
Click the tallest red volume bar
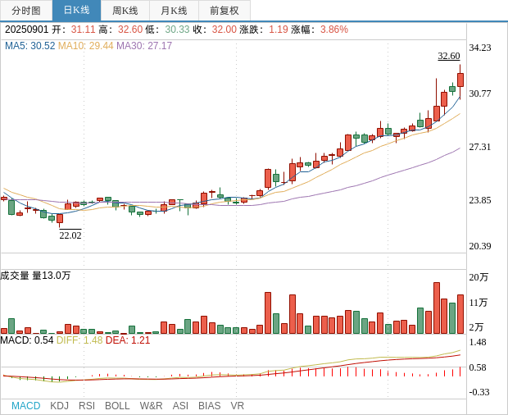[x=437, y=308]
